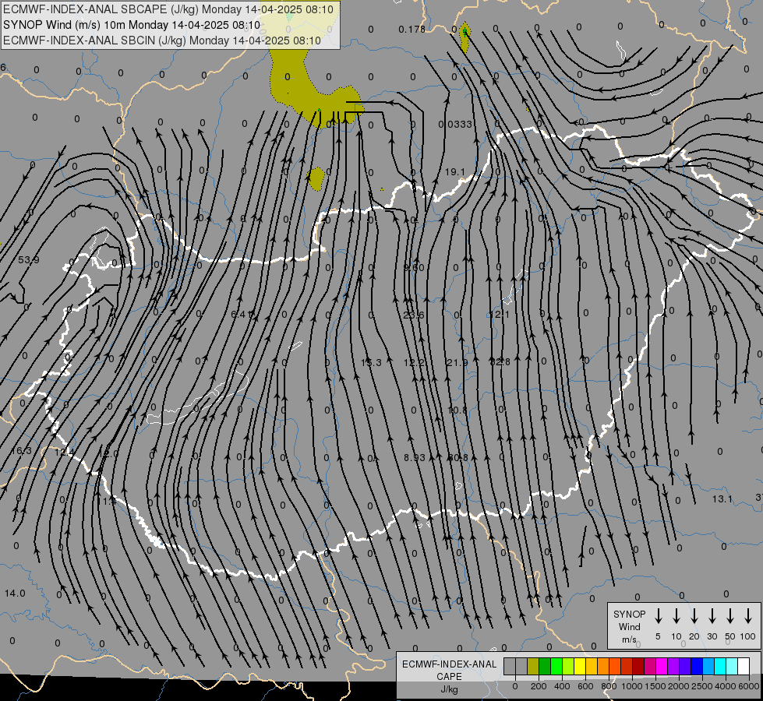This screenshot has width=763, height=701.
Task: Pick the dark maroon swatch right of 1000
Action: 638,667
